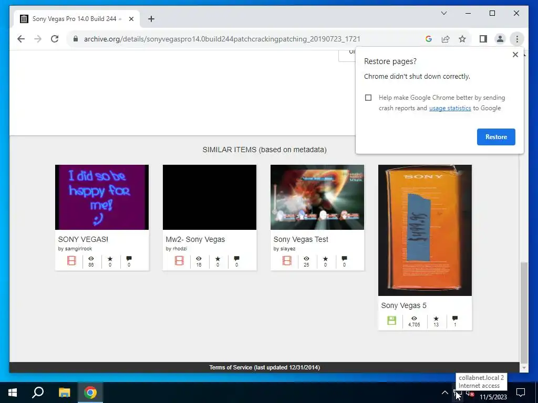Viewport: 538px width, 403px height.
Task: Open Windows notification center
Action: pyautogui.click(x=521, y=393)
